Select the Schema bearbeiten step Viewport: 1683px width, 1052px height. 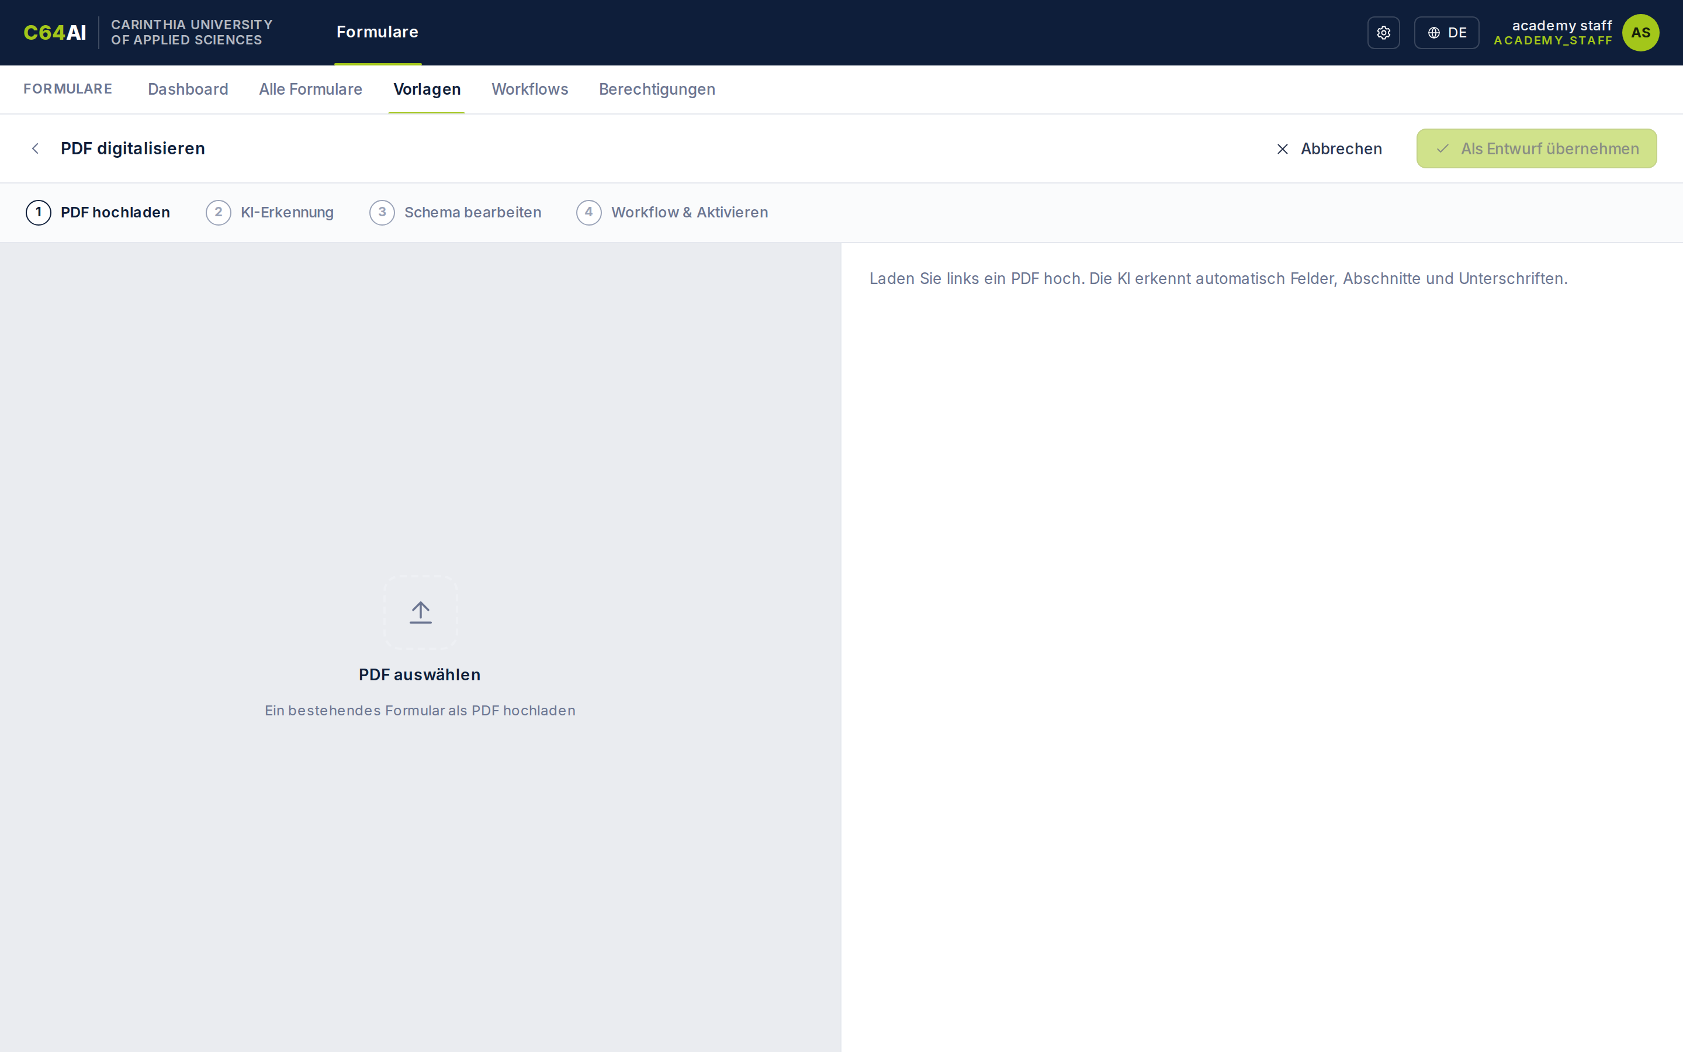click(x=456, y=212)
